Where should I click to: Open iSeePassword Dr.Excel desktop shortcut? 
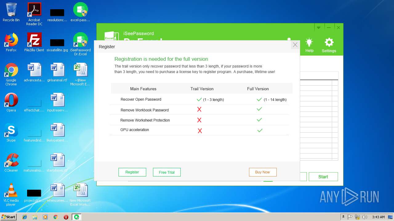(x=80, y=44)
